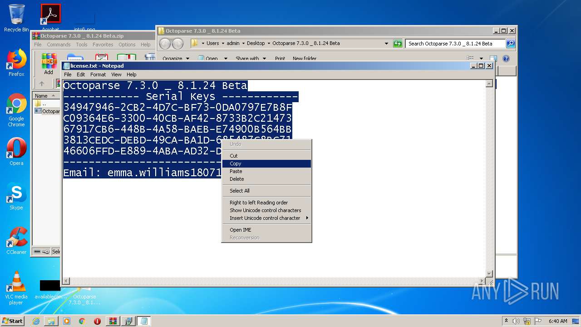This screenshot has height=327, width=581.
Task: Open Internet Explorer from taskbar
Action: point(36,321)
